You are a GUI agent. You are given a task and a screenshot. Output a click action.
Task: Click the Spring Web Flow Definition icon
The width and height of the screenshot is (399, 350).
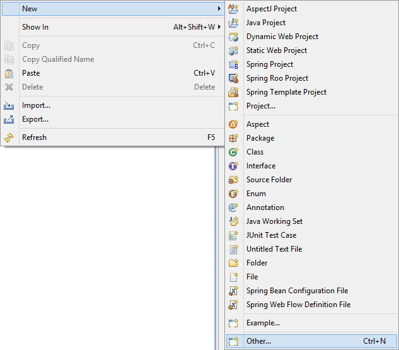(233, 305)
